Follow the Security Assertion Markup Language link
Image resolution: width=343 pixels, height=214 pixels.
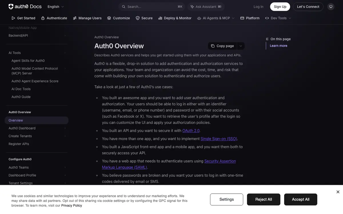click(x=169, y=164)
